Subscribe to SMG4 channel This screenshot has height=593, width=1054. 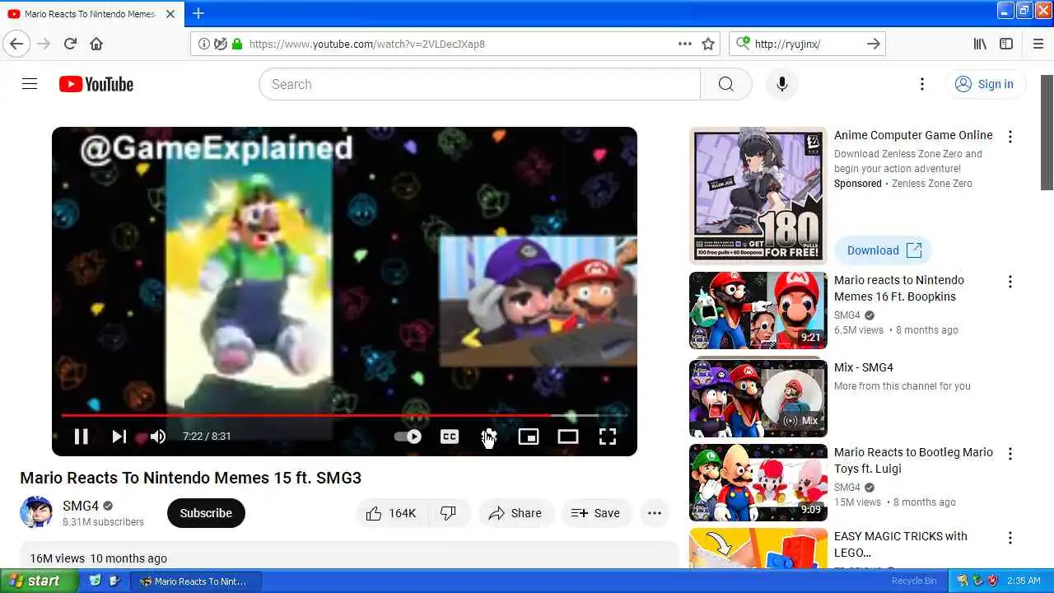pos(206,513)
